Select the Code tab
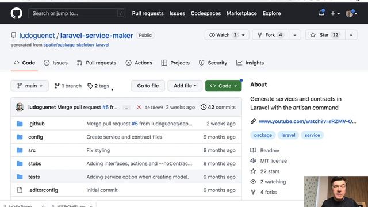The height and width of the screenshot is (207, 368). coord(24,63)
